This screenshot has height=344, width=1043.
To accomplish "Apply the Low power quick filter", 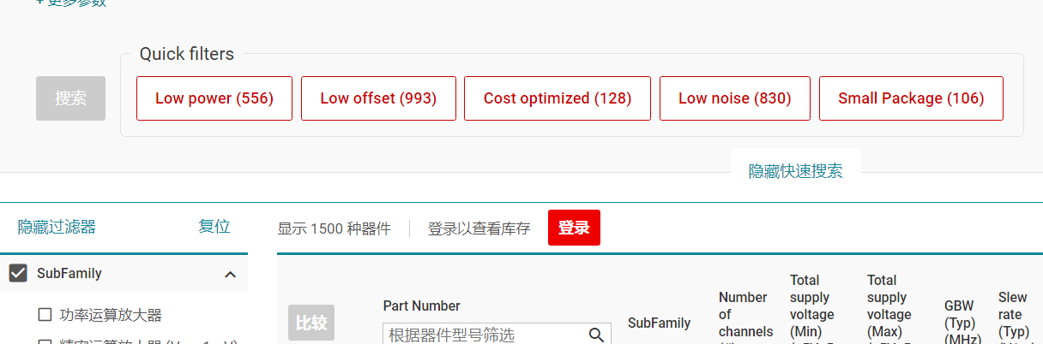I will [x=214, y=98].
